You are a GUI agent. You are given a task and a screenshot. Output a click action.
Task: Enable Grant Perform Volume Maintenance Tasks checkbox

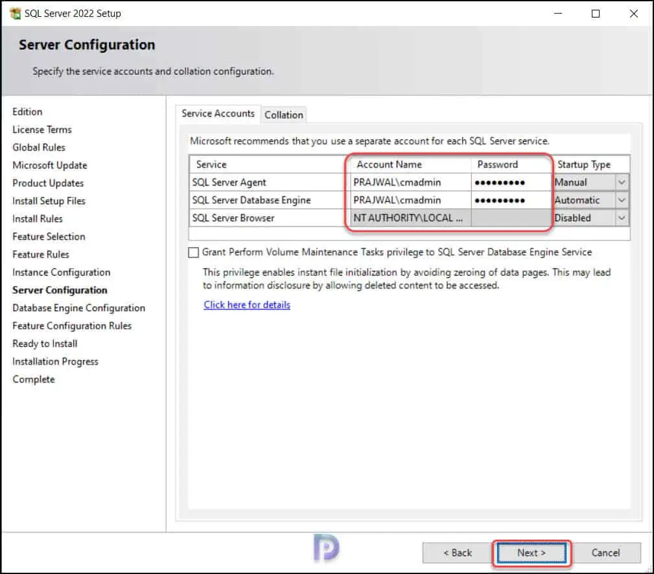point(194,252)
